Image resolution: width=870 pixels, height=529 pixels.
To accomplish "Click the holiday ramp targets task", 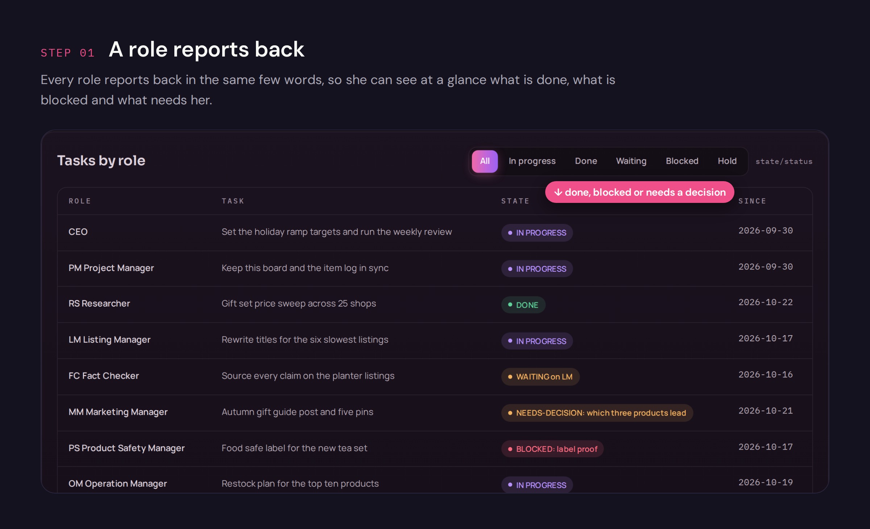I will tap(337, 232).
